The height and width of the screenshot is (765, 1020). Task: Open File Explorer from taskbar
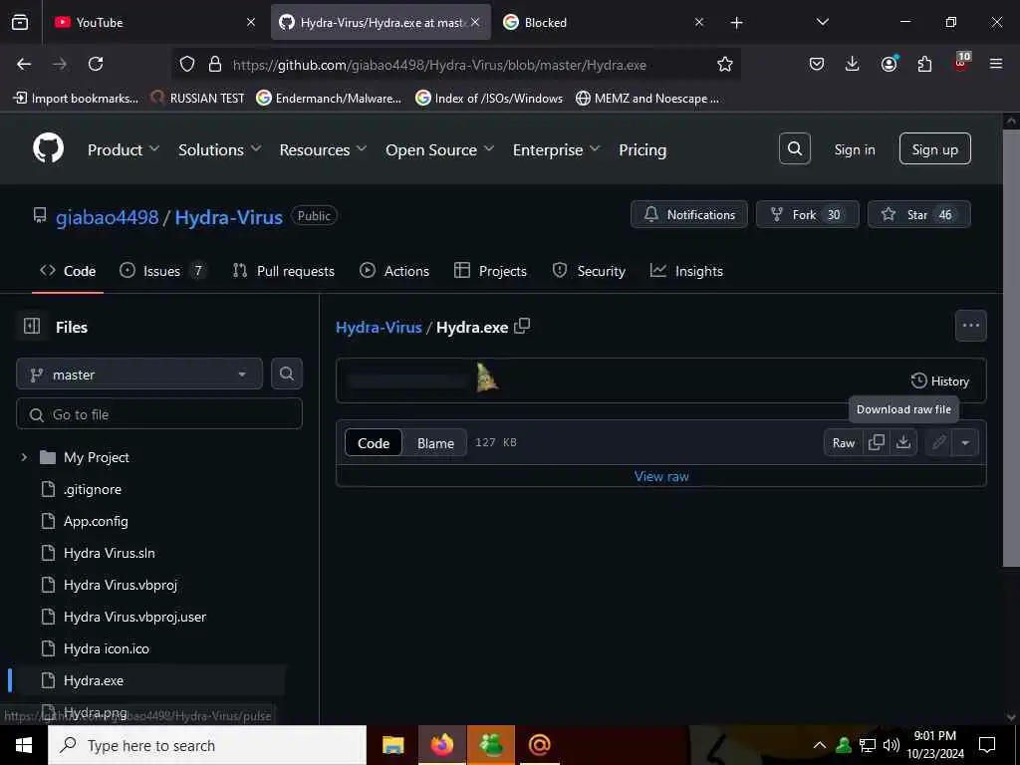(392, 745)
